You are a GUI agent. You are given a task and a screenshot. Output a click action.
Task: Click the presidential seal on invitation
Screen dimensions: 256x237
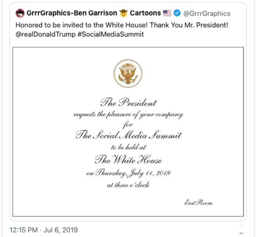tap(128, 74)
